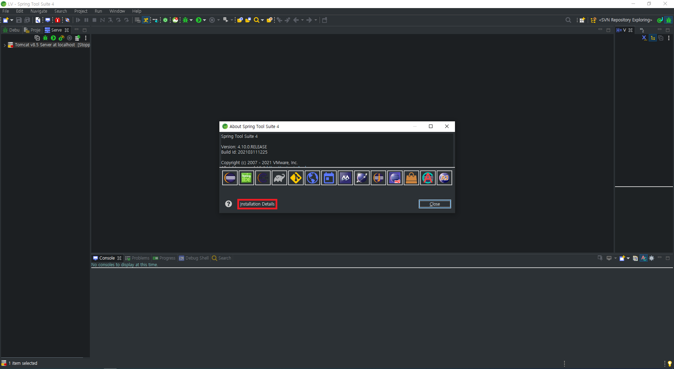Click the blue calendar feature icon
The height and width of the screenshot is (369, 674).
click(329, 178)
